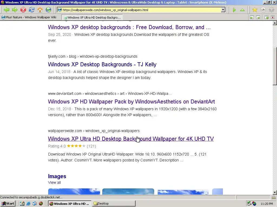
Task: Go back with the green left arrow
Action: (6, 10)
